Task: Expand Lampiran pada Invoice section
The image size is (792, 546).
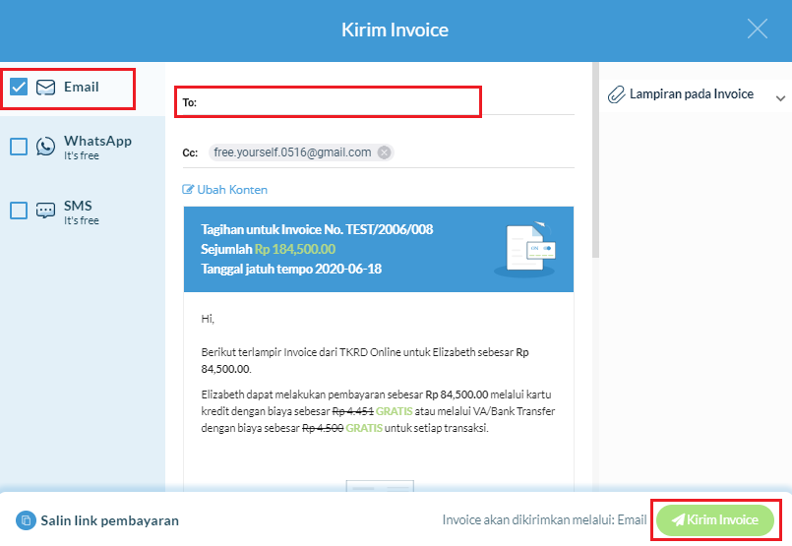Action: pyautogui.click(x=780, y=98)
